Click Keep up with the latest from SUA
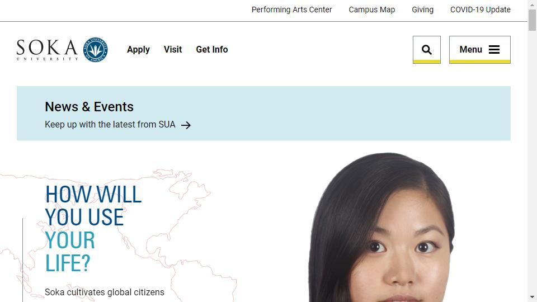The image size is (537, 302). (110, 124)
